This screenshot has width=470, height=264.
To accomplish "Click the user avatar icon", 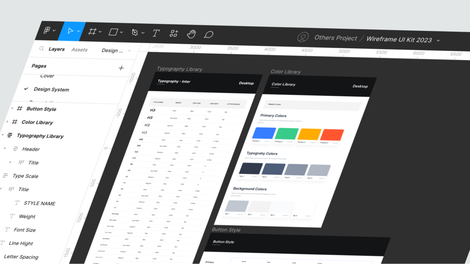I will [303, 37].
